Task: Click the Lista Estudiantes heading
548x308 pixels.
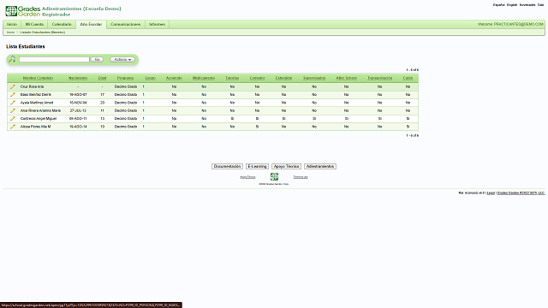Action: tap(26, 46)
